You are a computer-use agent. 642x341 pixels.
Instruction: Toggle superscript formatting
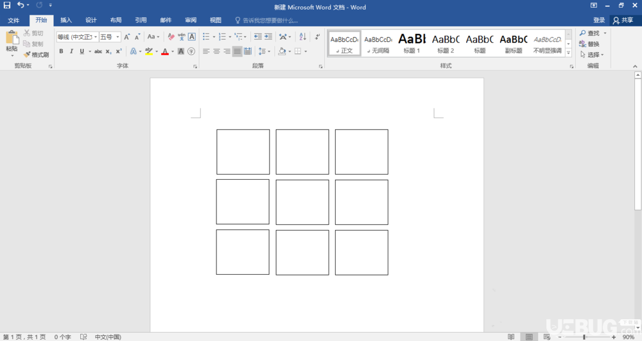(119, 51)
